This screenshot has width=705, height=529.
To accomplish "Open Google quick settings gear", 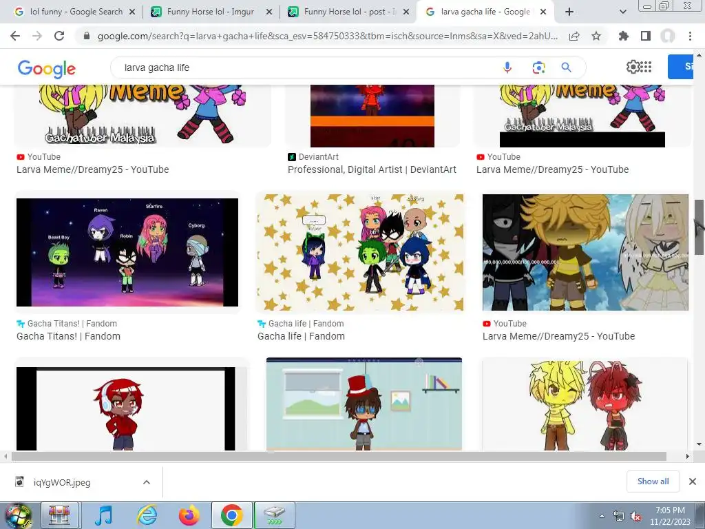I will click(633, 67).
